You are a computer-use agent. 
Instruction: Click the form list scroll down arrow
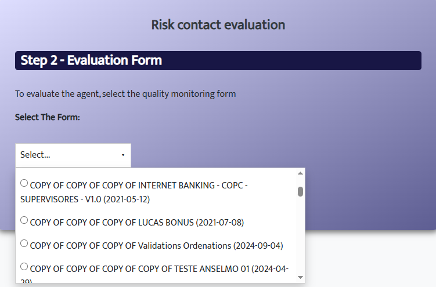click(300, 278)
